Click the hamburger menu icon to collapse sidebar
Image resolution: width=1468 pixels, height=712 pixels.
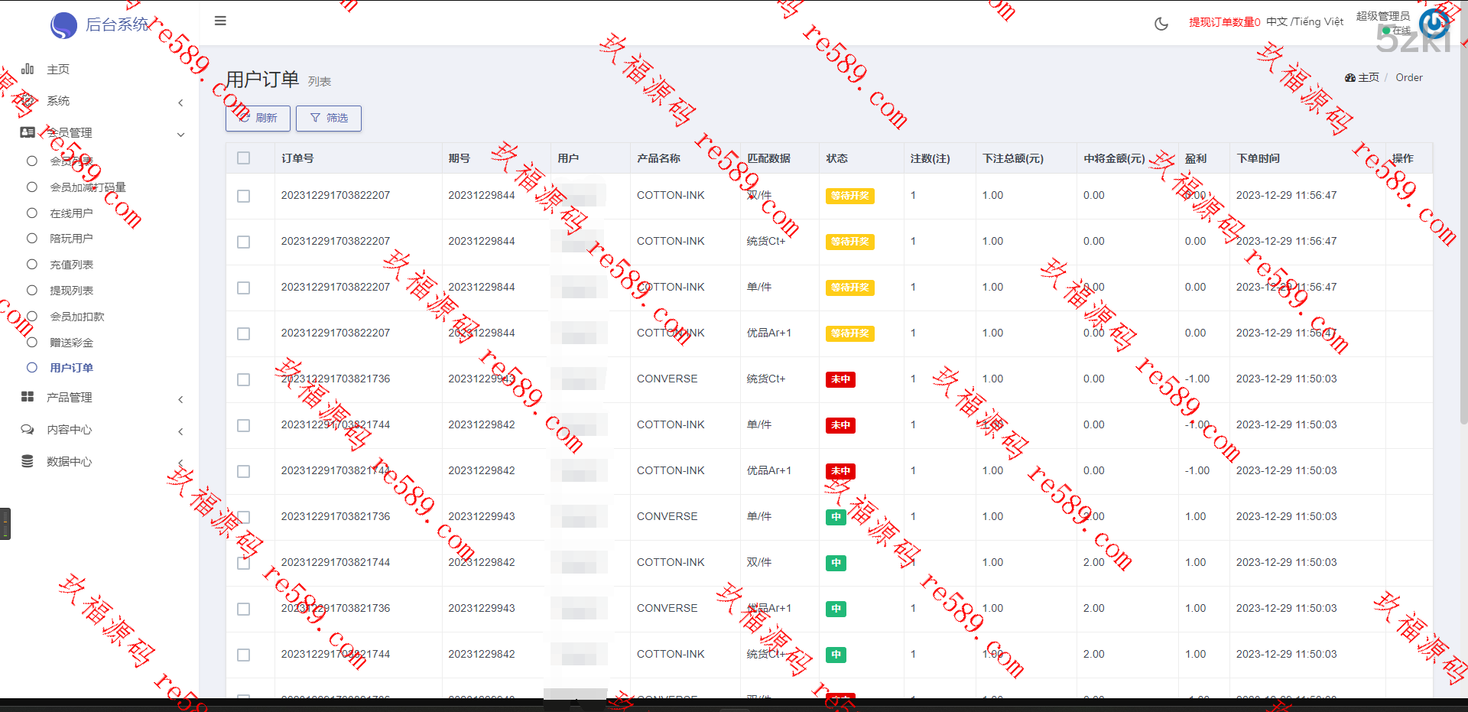tap(220, 21)
